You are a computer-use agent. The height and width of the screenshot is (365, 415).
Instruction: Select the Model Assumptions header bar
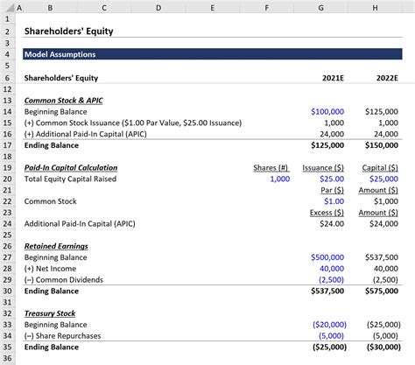(213, 54)
